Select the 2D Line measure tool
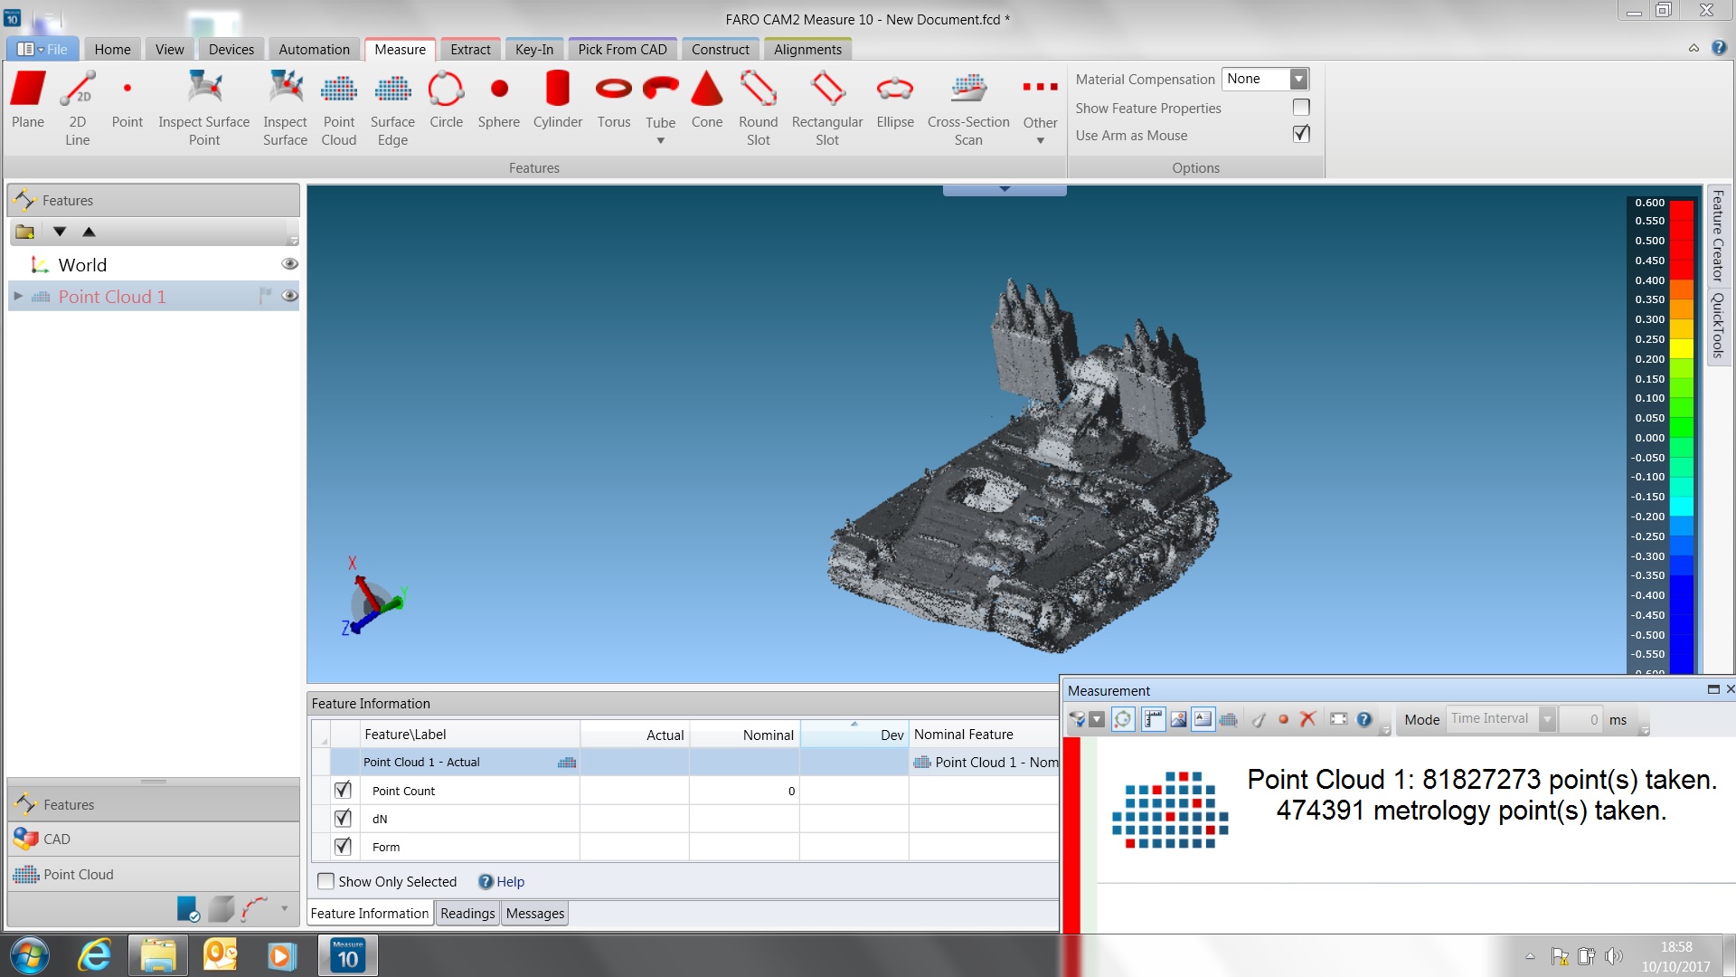The image size is (1736, 977). [x=78, y=108]
